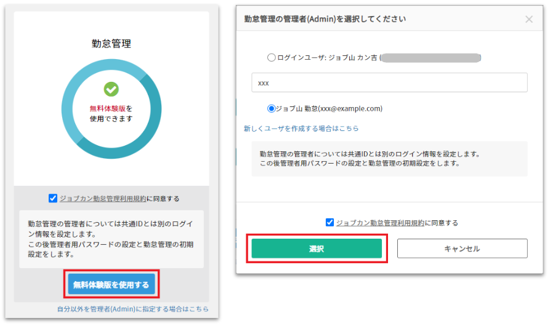The width and height of the screenshot is (550, 326).
Task: Close the Admin selection dialog with the X
Action: [528, 19]
